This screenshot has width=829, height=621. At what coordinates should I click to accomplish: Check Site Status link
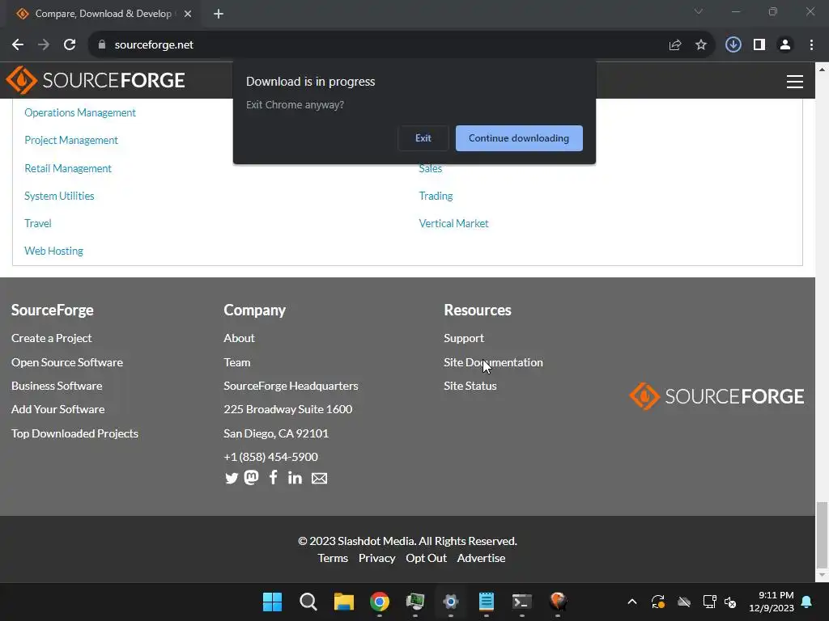coord(470,386)
